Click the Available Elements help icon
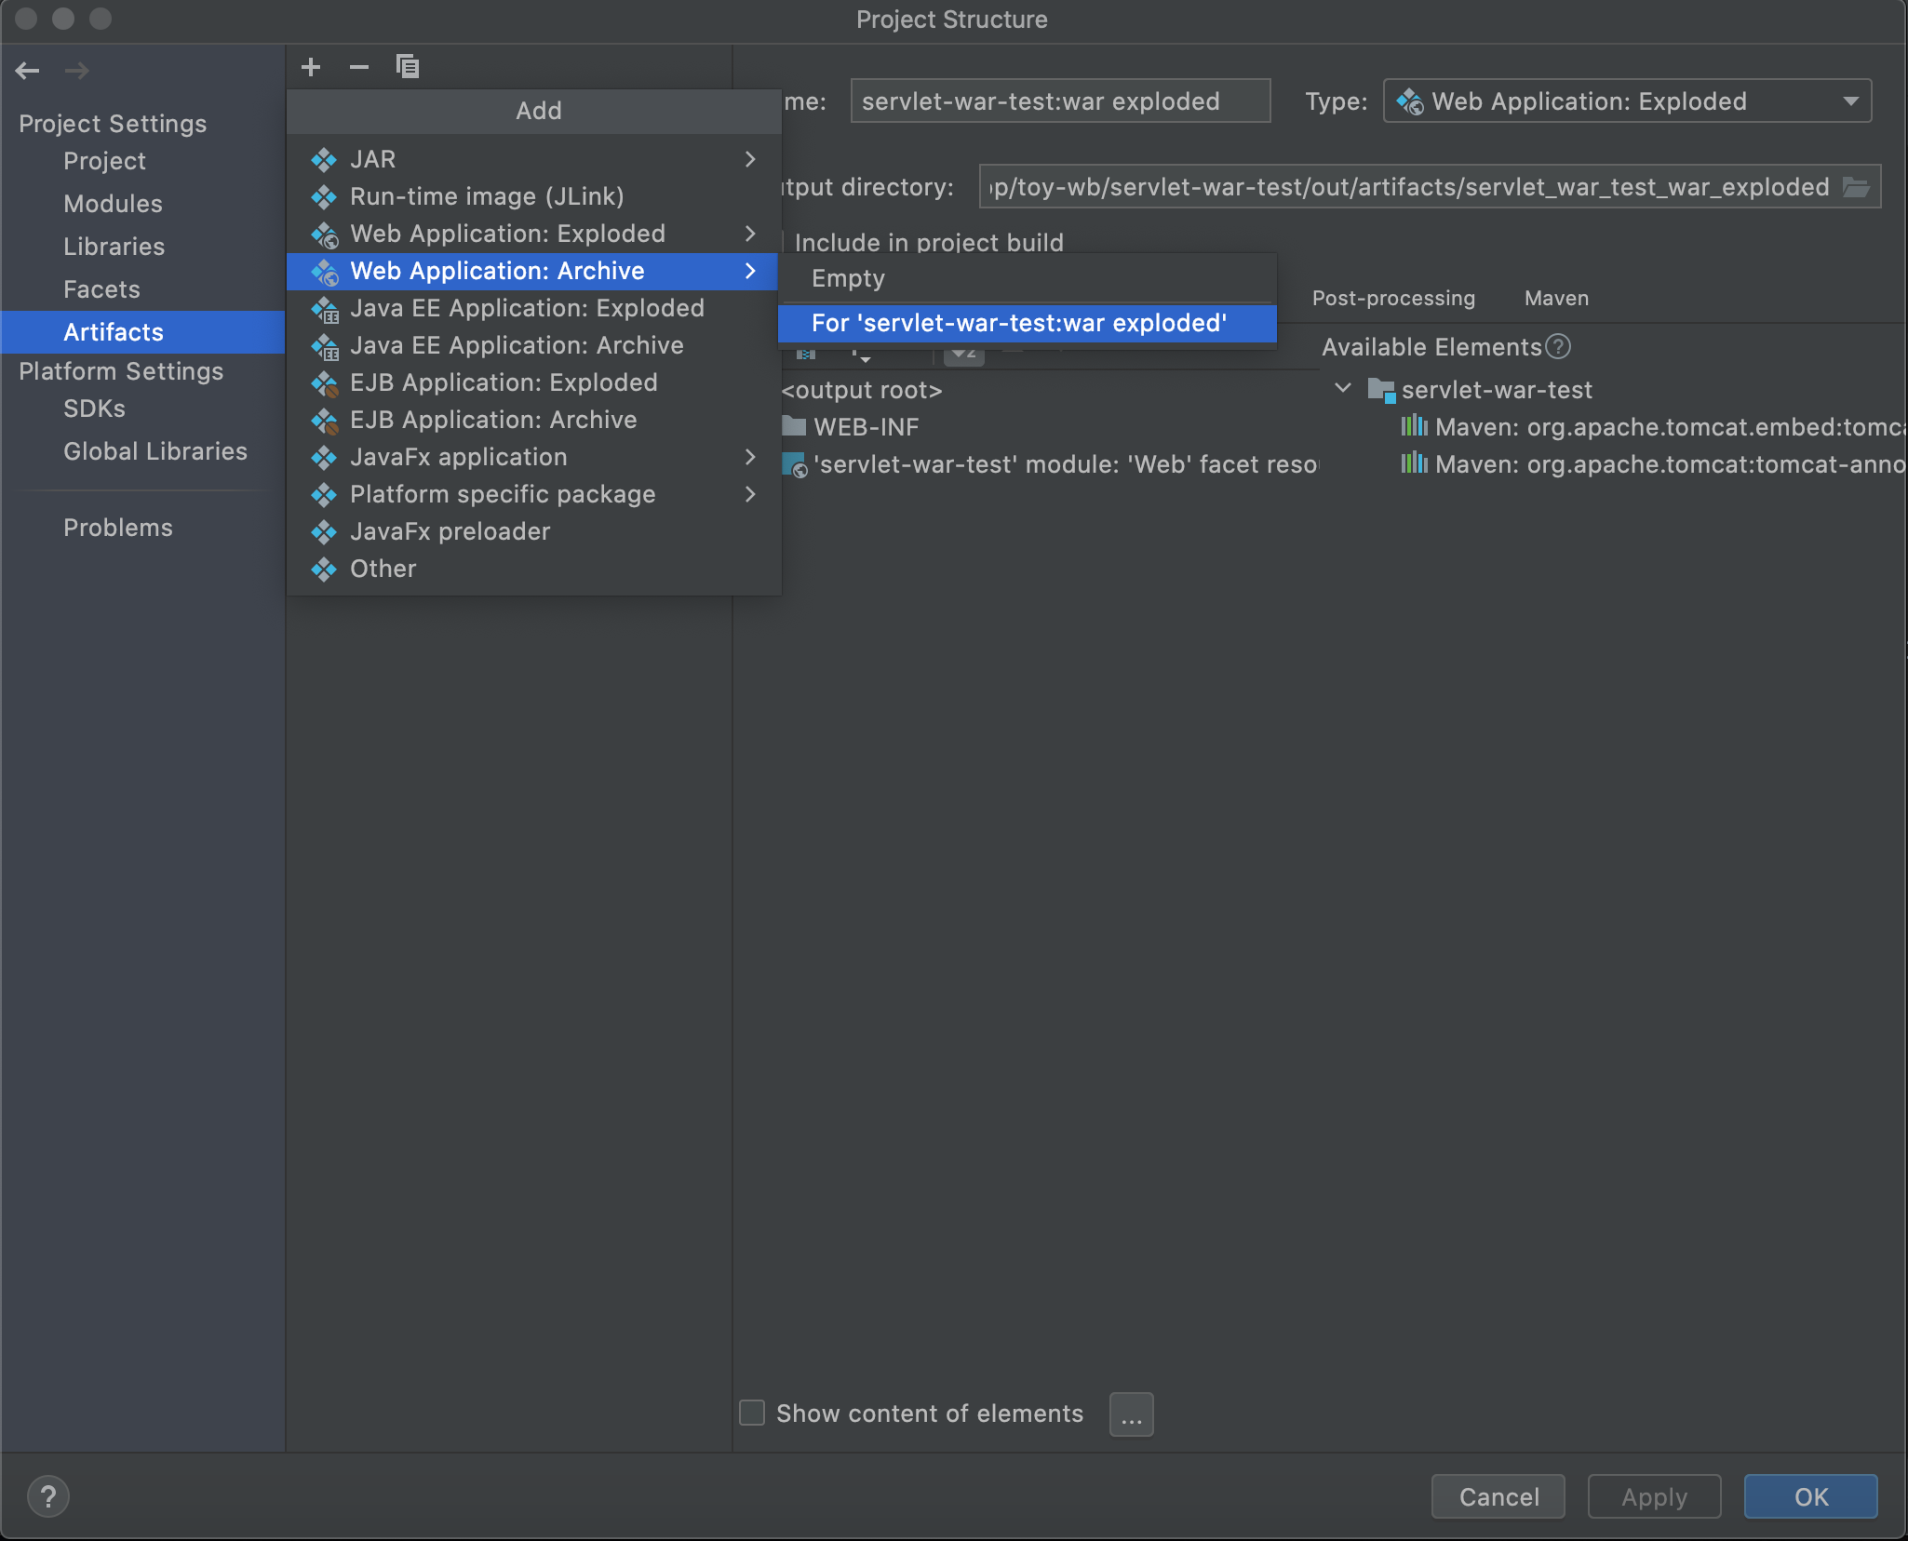This screenshot has height=1541, width=1908. (x=1558, y=347)
